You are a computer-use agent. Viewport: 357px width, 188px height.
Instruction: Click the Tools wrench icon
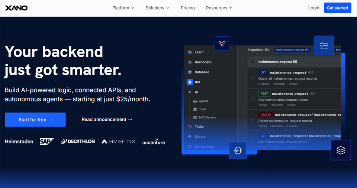pos(195,109)
